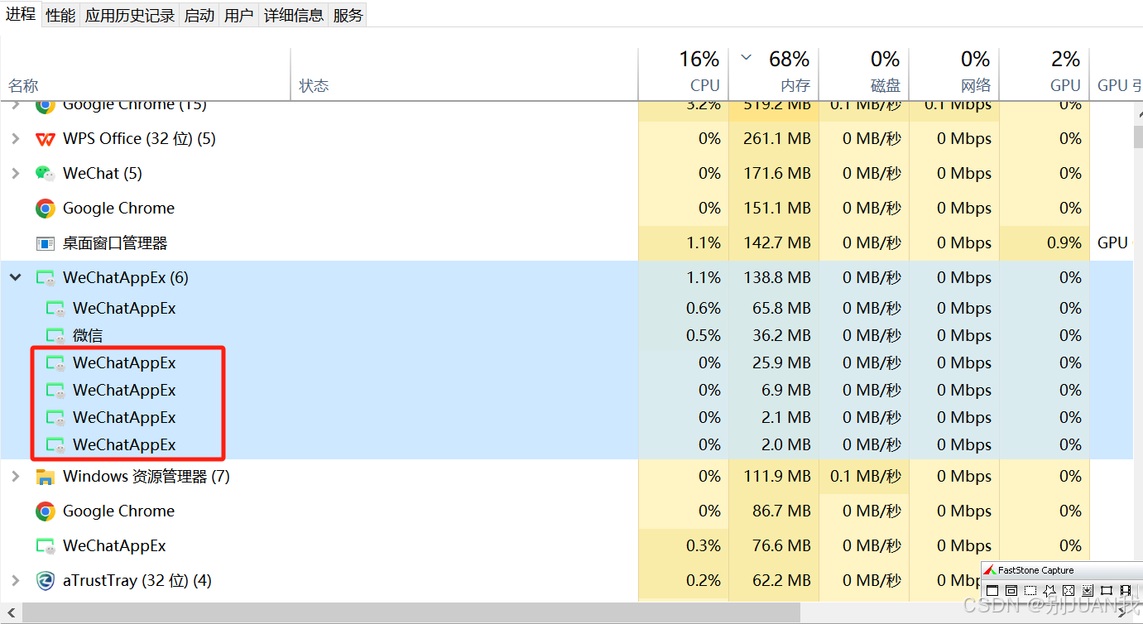Click the FastStone Capture logo icon
The height and width of the screenshot is (624, 1143).
[990, 569]
